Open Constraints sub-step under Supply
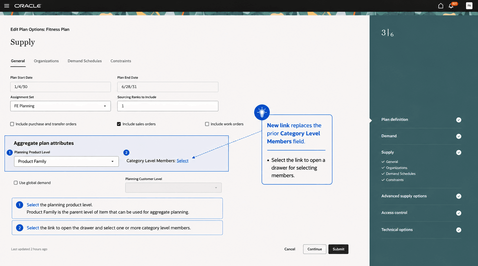Image resolution: width=478 pixels, height=266 pixels. pos(395,180)
